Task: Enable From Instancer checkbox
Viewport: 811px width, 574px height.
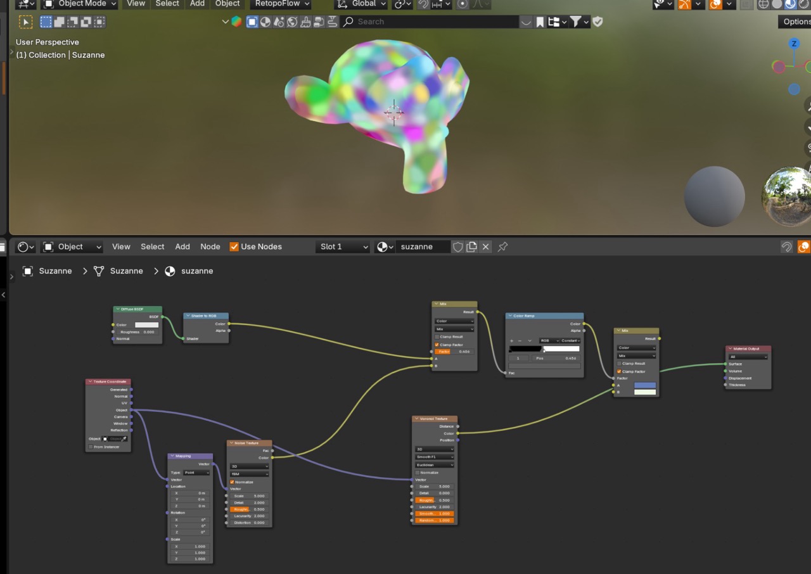Action: 91,447
